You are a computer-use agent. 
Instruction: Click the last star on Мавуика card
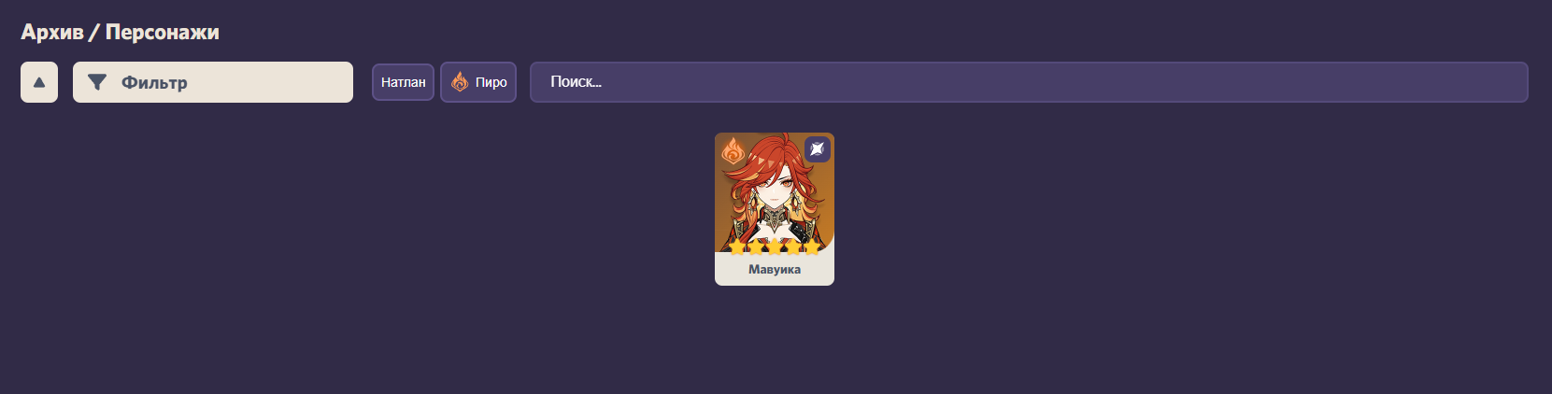[x=812, y=247]
